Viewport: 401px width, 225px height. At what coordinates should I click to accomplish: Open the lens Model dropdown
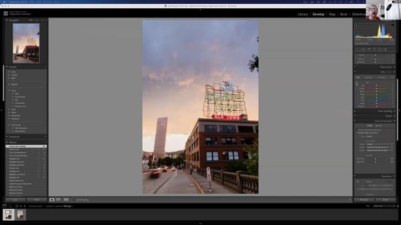pyautogui.click(x=380, y=147)
